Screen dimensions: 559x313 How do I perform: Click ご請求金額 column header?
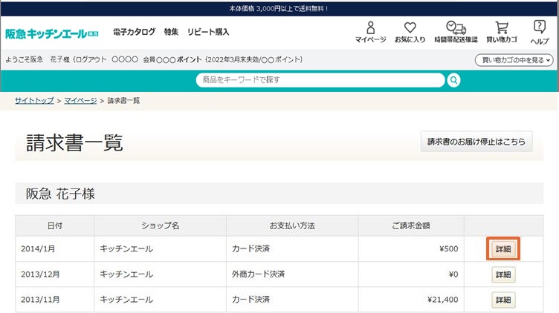pyautogui.click(x=411, y=225)
